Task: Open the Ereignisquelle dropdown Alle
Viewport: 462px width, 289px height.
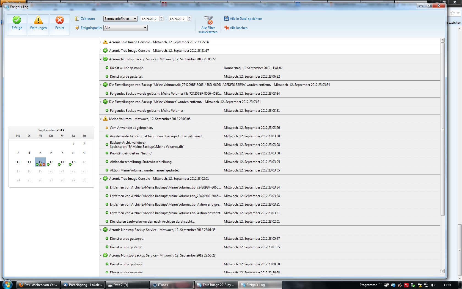Action: [x=125, y=28]
